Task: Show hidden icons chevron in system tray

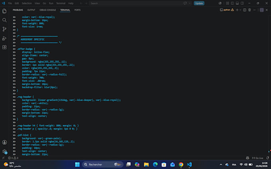Action: click(221, 165)
